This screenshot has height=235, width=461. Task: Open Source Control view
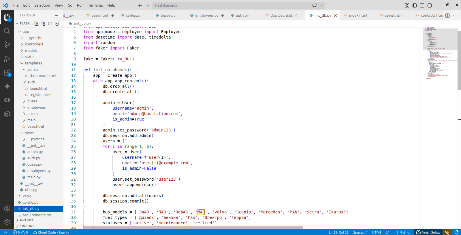pos(7,45)
